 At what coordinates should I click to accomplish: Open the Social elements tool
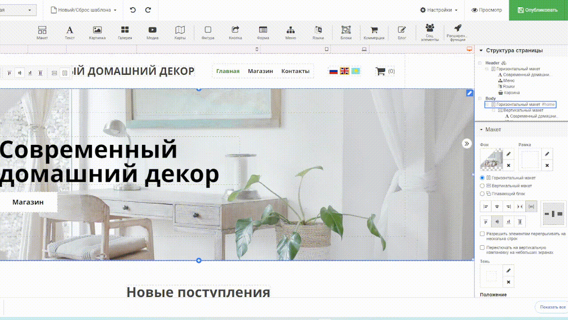tap(430, 32)
